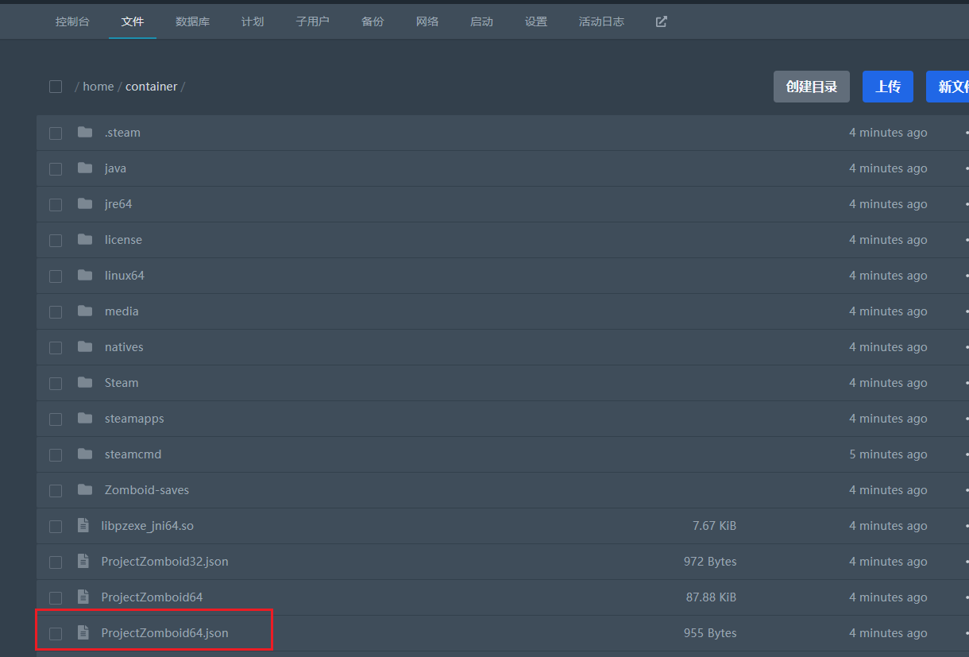Click the steamcmd folder icon
The width and height of the screenshot is (969, 657).
pyautogui.click(x=85, y=454)
